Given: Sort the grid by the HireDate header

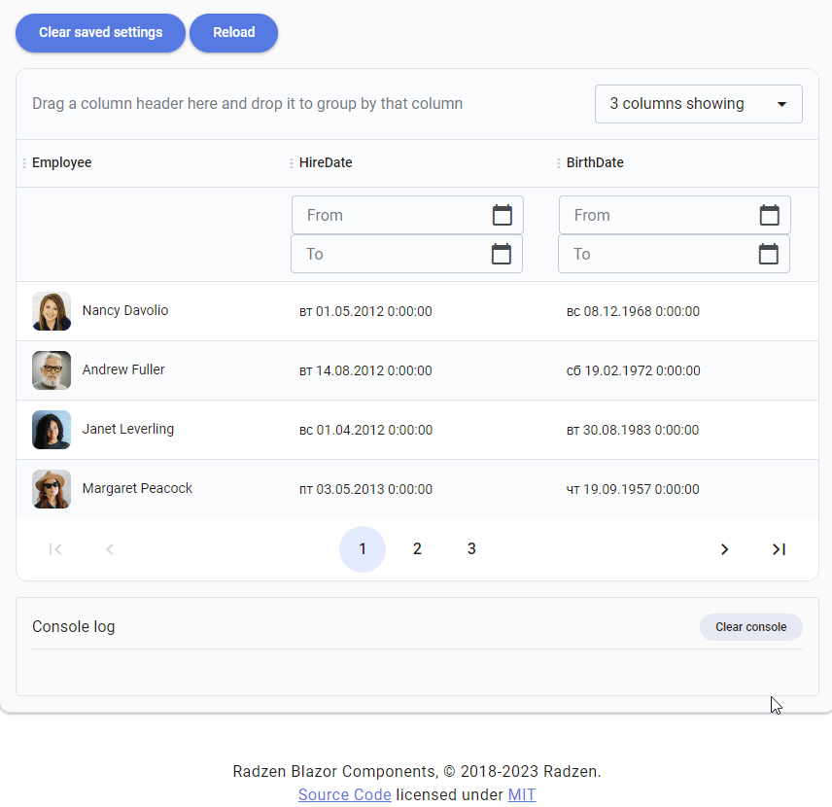Looking at the screenshot, I should click(x=326, y=162).
